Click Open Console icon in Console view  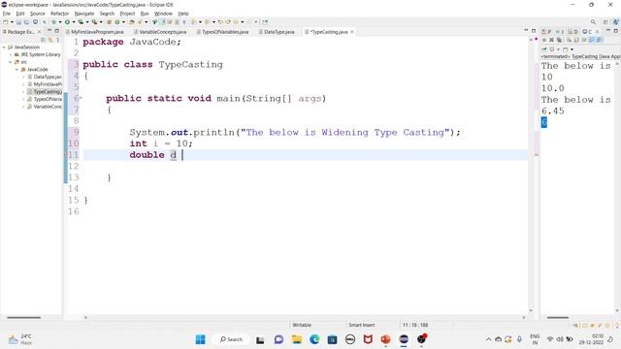tap(565, 49)
